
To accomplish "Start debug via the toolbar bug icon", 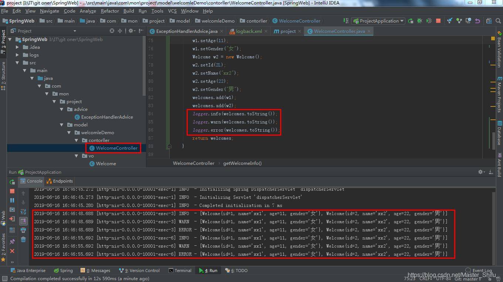I will click(x=419, y=21).
